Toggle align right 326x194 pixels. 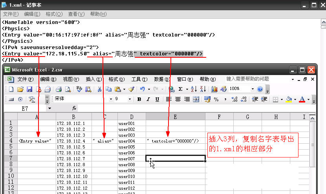187,99
